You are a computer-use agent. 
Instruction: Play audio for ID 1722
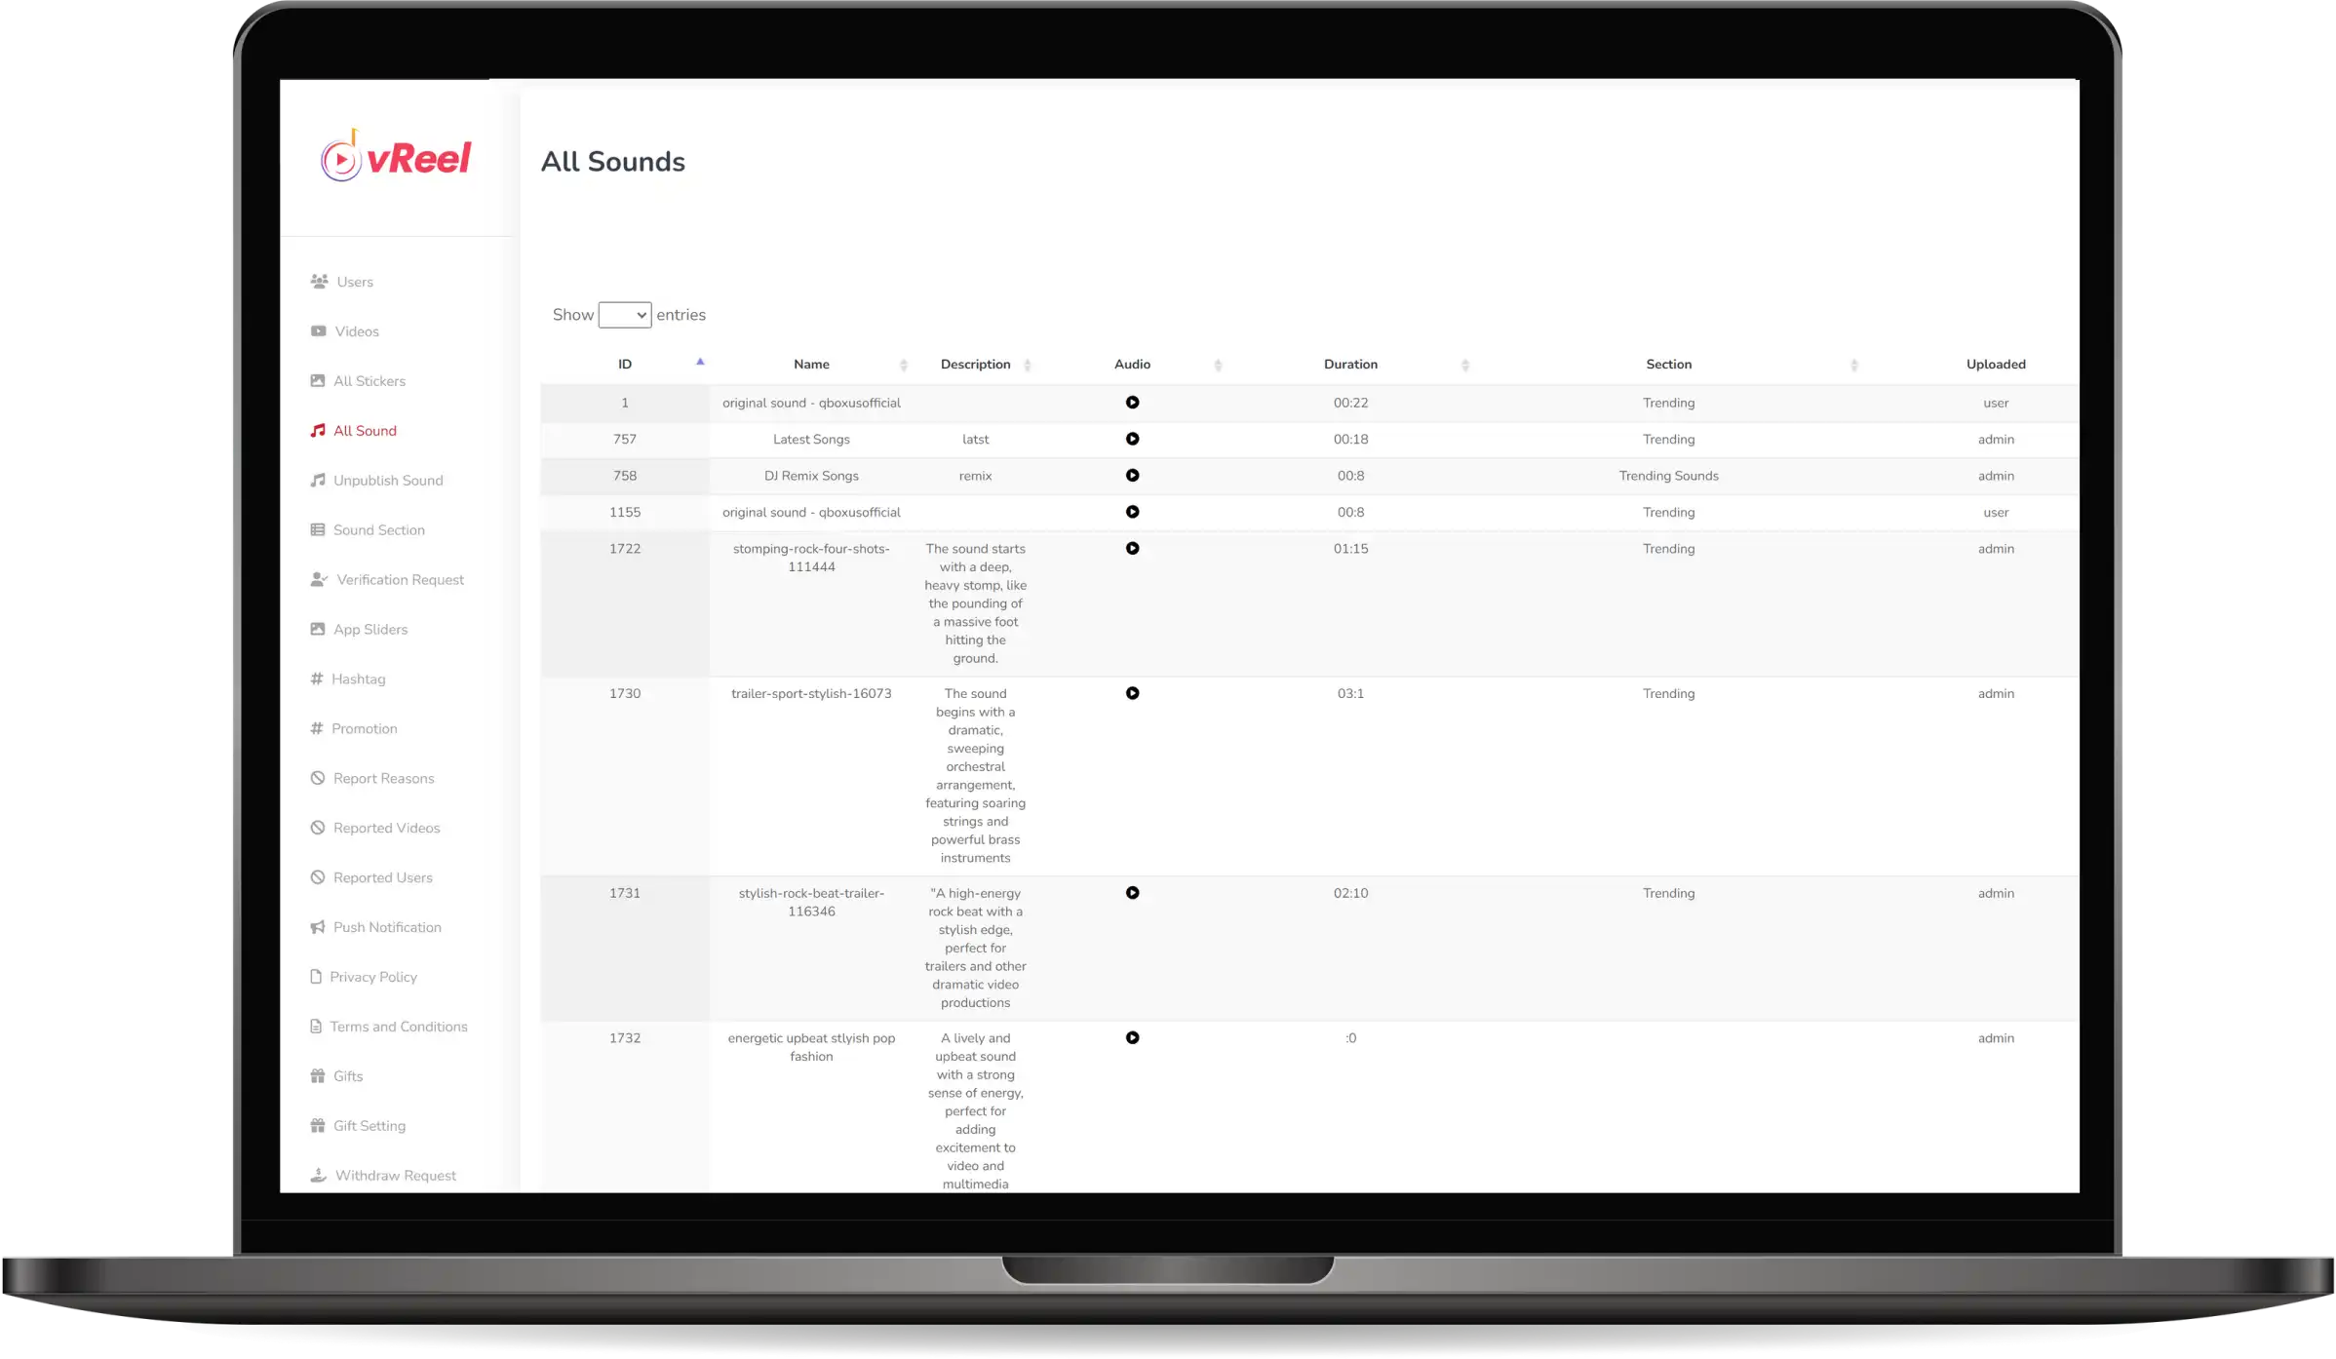coord(1132,547)
